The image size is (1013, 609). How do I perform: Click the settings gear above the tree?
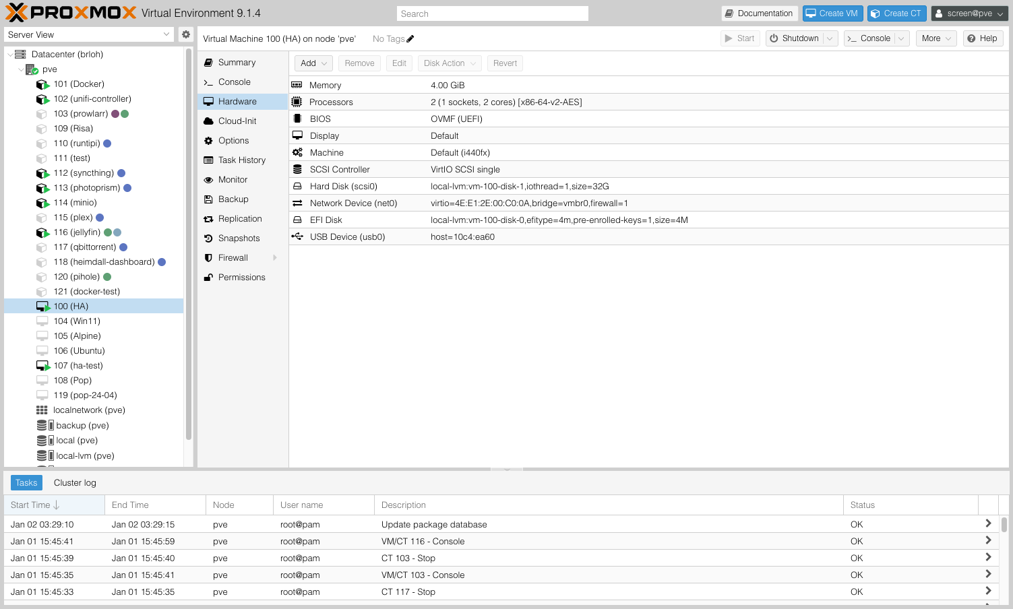[186, 34]
